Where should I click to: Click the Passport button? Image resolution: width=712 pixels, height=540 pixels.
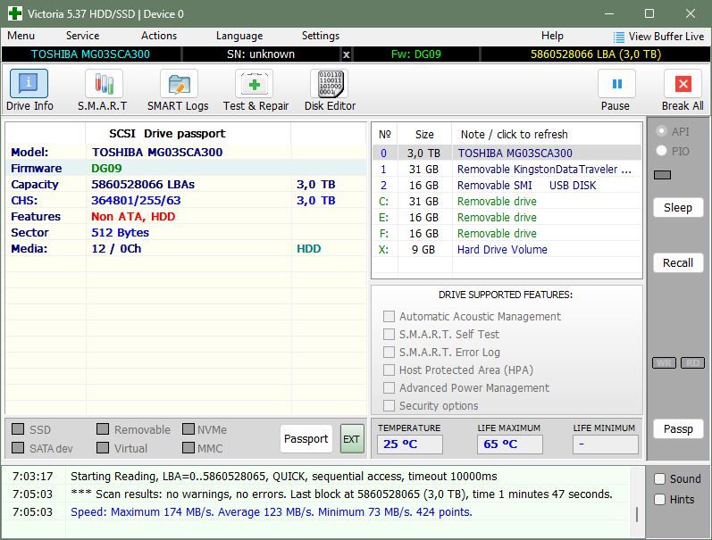(x=306, y=439)
